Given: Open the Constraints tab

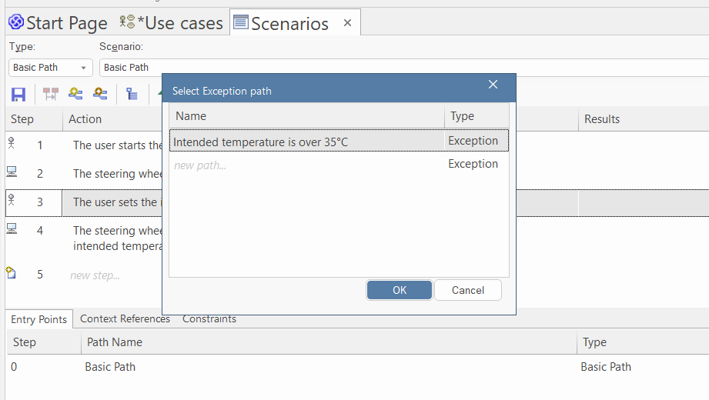Looking at the screenshot, I should tap(209, 318).
